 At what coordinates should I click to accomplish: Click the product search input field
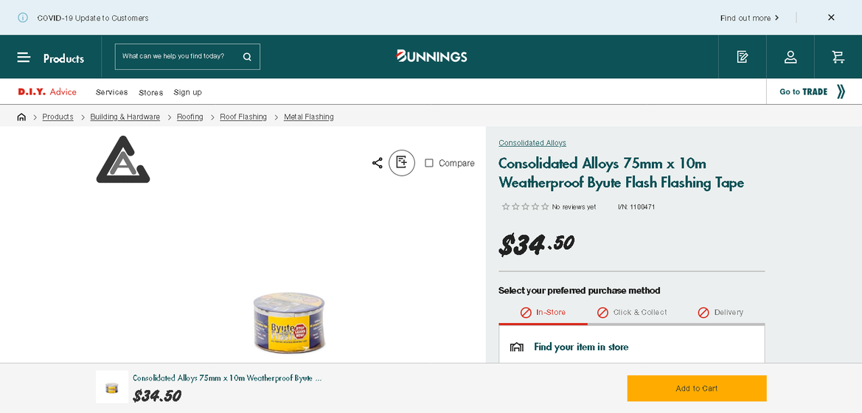[177, 57]
